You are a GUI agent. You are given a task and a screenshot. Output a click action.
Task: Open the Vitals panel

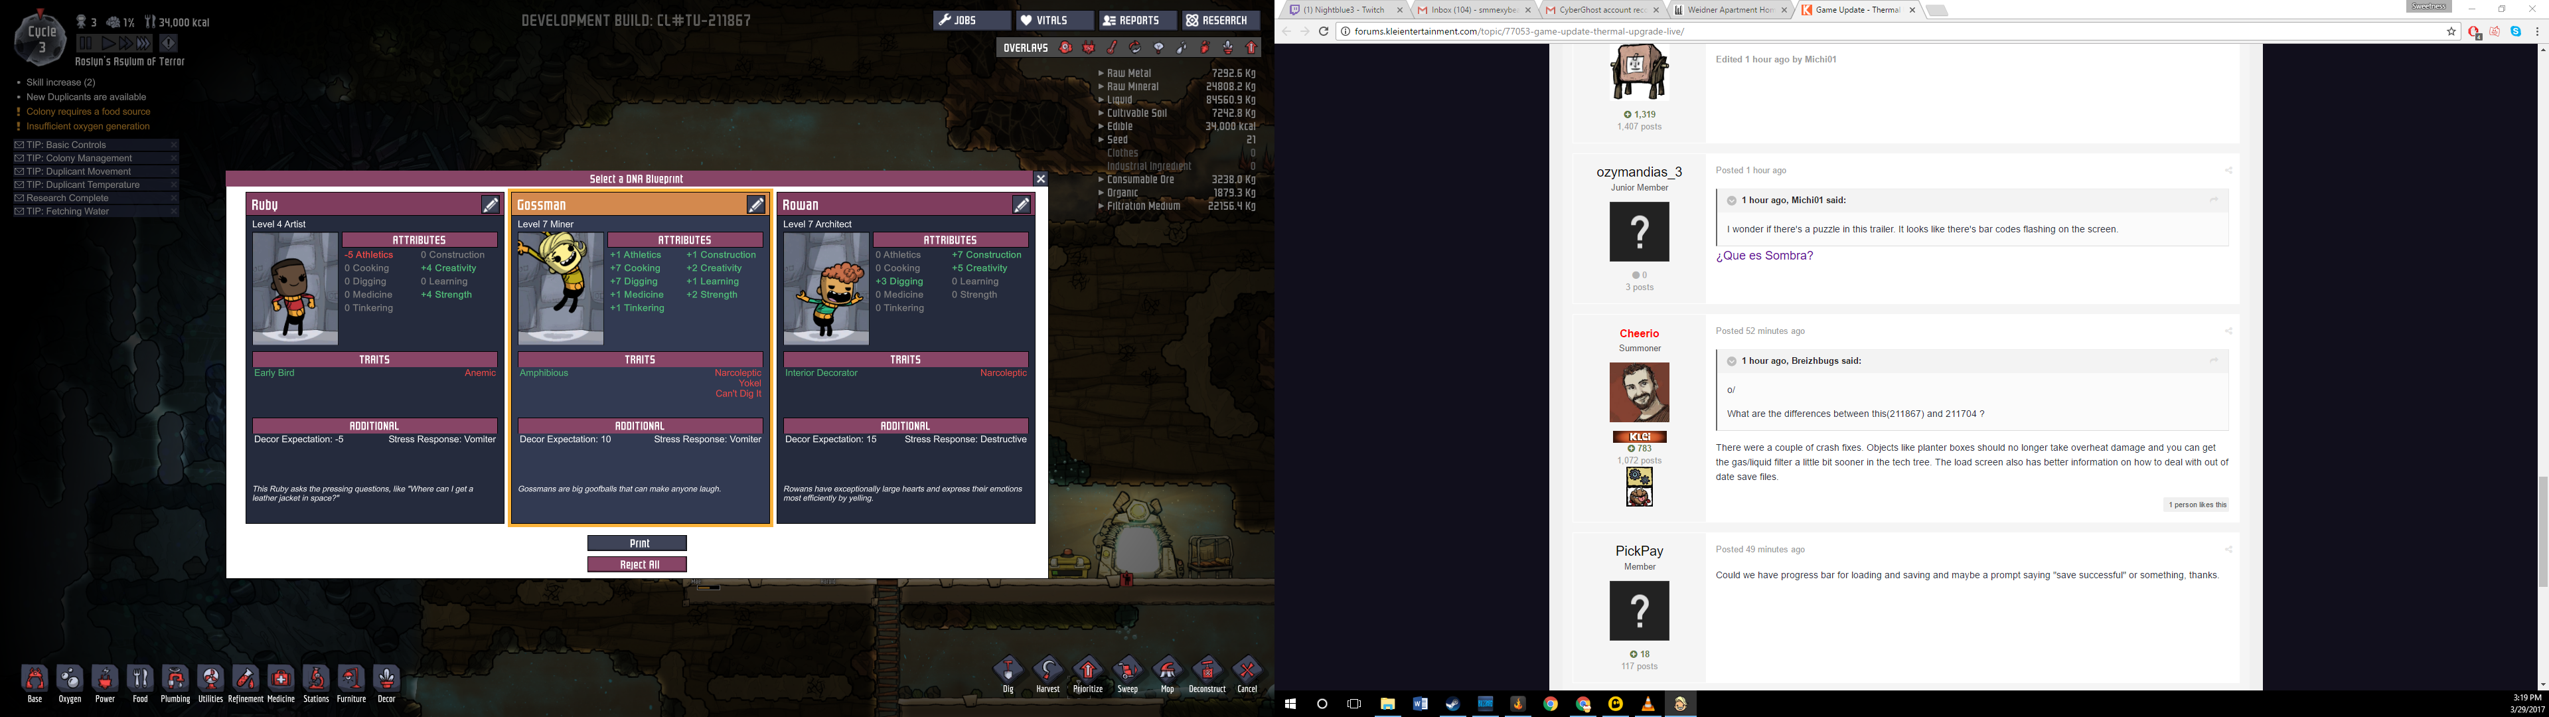click(1055, 20)
